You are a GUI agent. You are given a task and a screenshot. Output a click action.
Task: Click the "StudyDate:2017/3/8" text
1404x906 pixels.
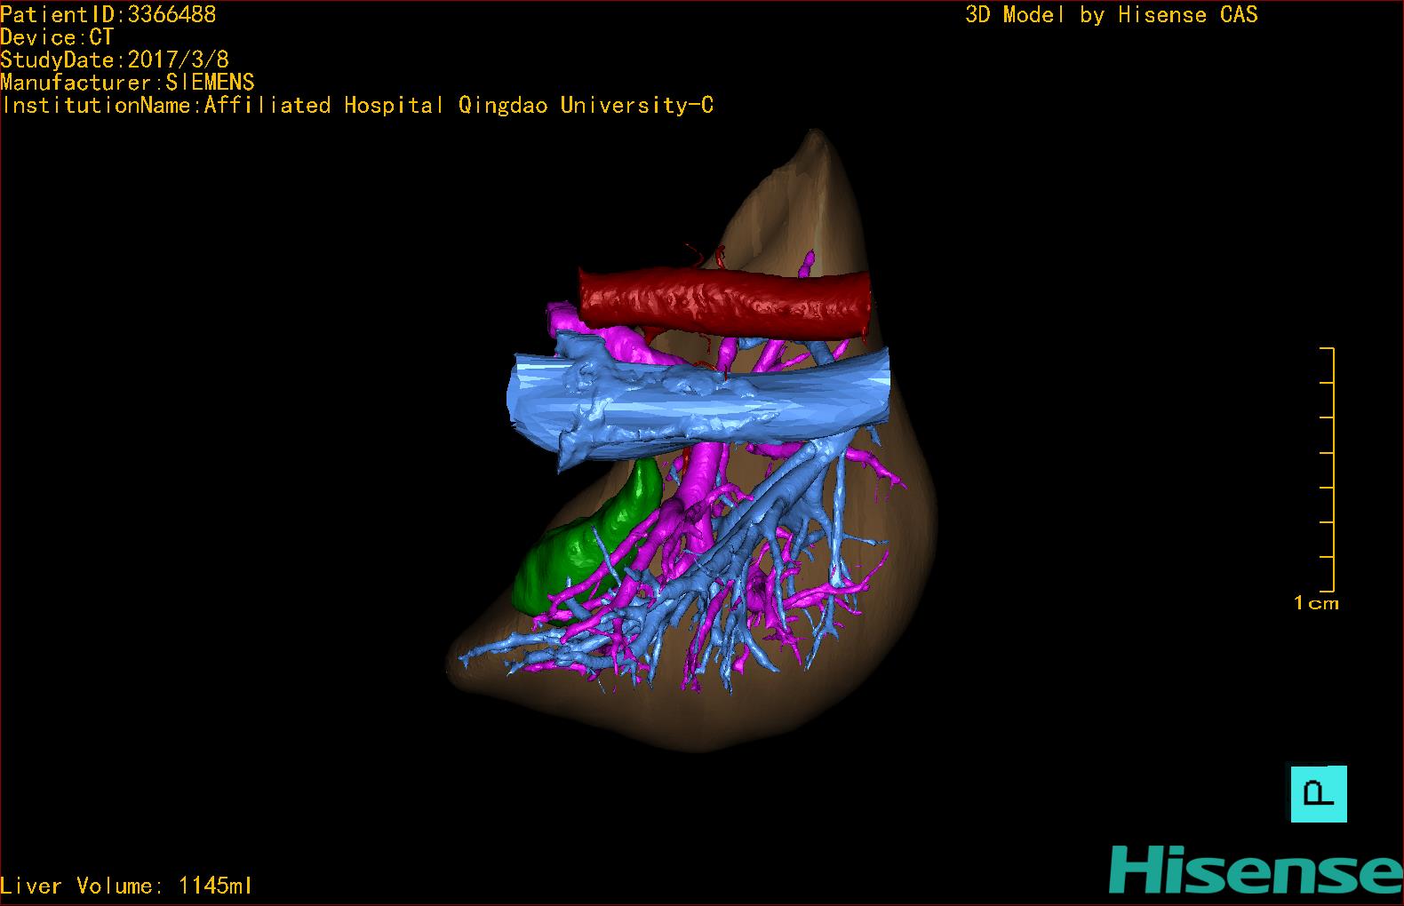click(x=115, y=60)
